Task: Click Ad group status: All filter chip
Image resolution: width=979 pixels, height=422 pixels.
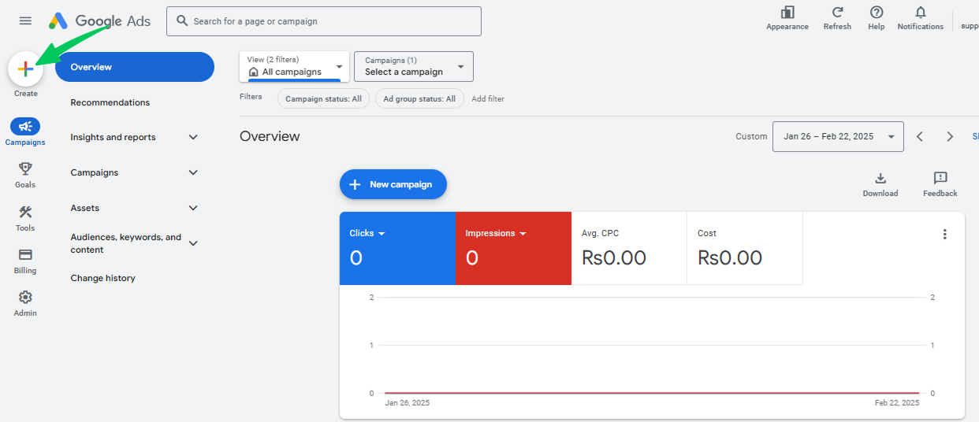Action: click(419, 98)
